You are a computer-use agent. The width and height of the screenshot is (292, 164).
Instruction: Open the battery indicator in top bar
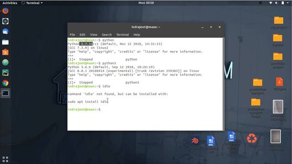point(283,3)
